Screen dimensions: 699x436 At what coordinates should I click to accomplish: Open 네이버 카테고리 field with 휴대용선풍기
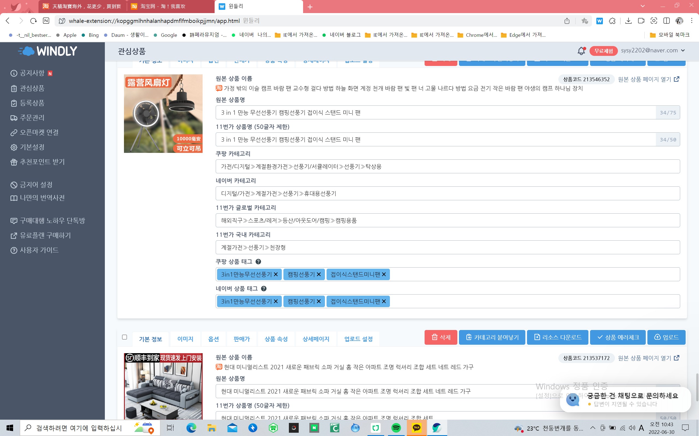(448, 193)
